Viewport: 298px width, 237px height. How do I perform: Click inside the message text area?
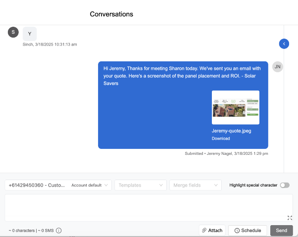tap(144, 207)
